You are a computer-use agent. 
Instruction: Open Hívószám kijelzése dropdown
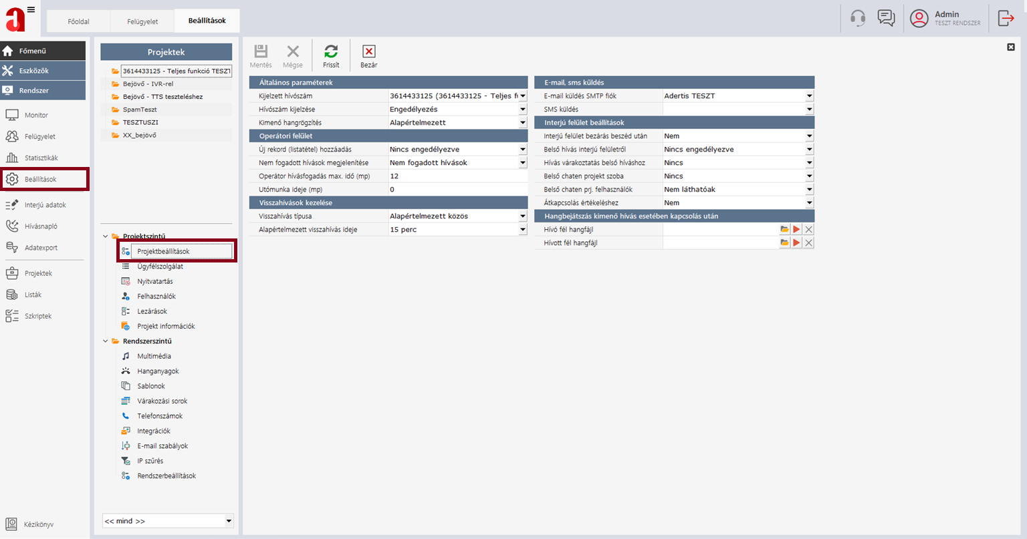(x=522, y=110)
